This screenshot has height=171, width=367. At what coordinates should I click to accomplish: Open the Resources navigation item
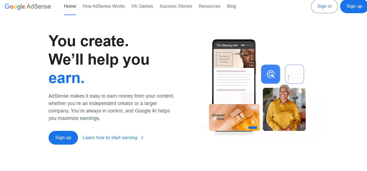(209, 6)
